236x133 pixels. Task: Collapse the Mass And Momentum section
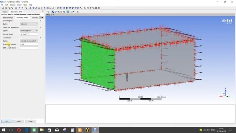click(41, 27)
